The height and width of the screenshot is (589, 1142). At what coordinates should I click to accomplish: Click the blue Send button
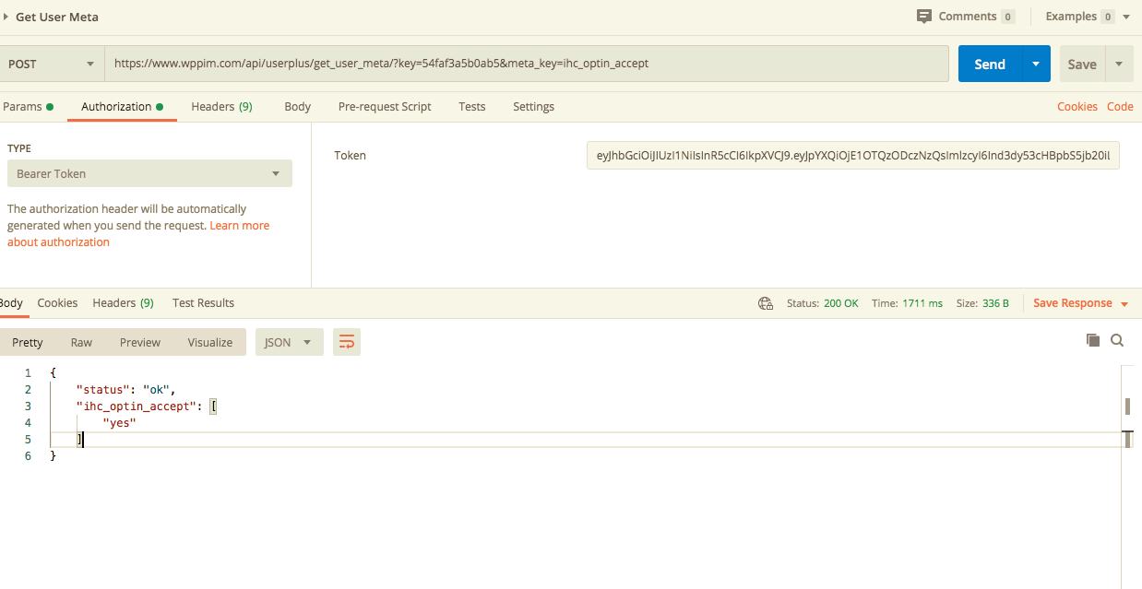(990, 64)
